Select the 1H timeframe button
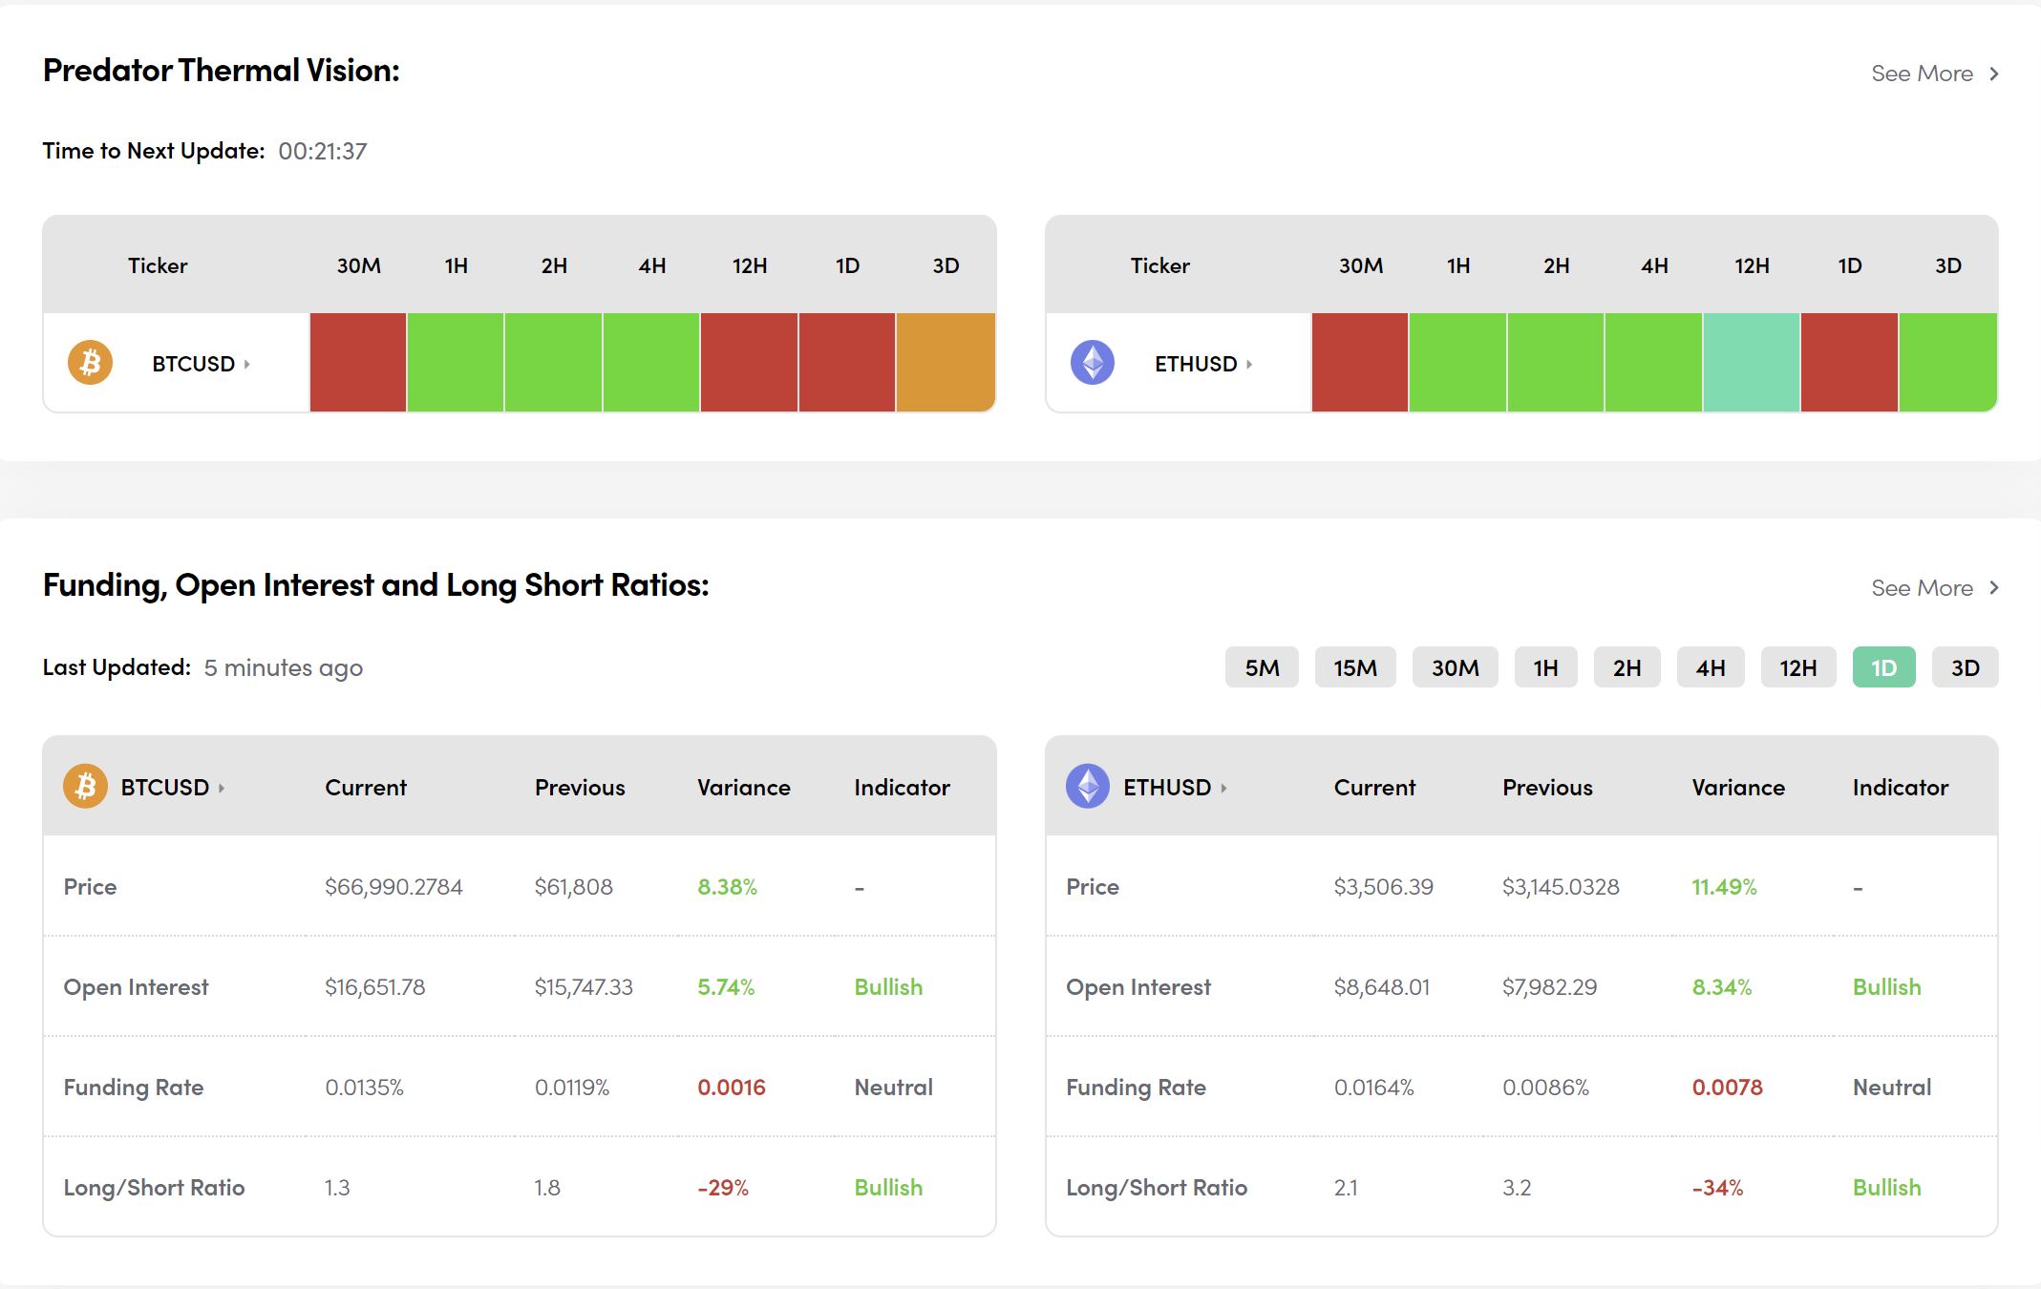 tap(1545, 667)
